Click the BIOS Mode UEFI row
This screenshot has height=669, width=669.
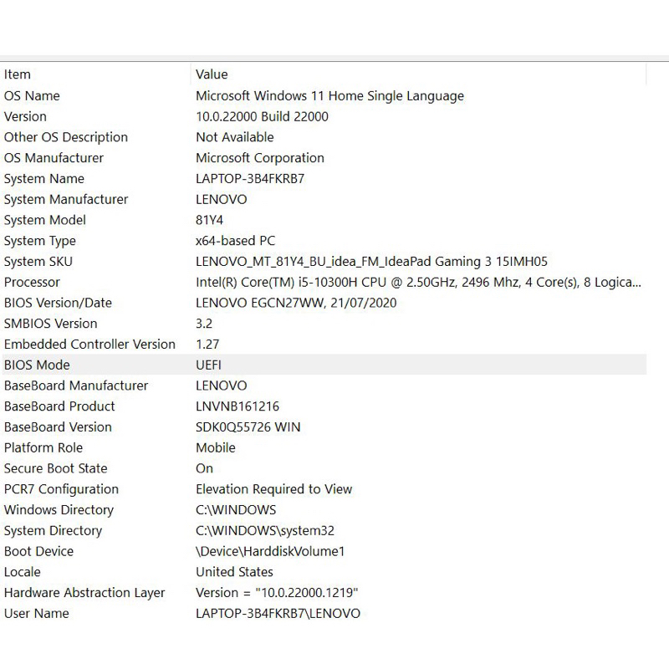point(37,365)
